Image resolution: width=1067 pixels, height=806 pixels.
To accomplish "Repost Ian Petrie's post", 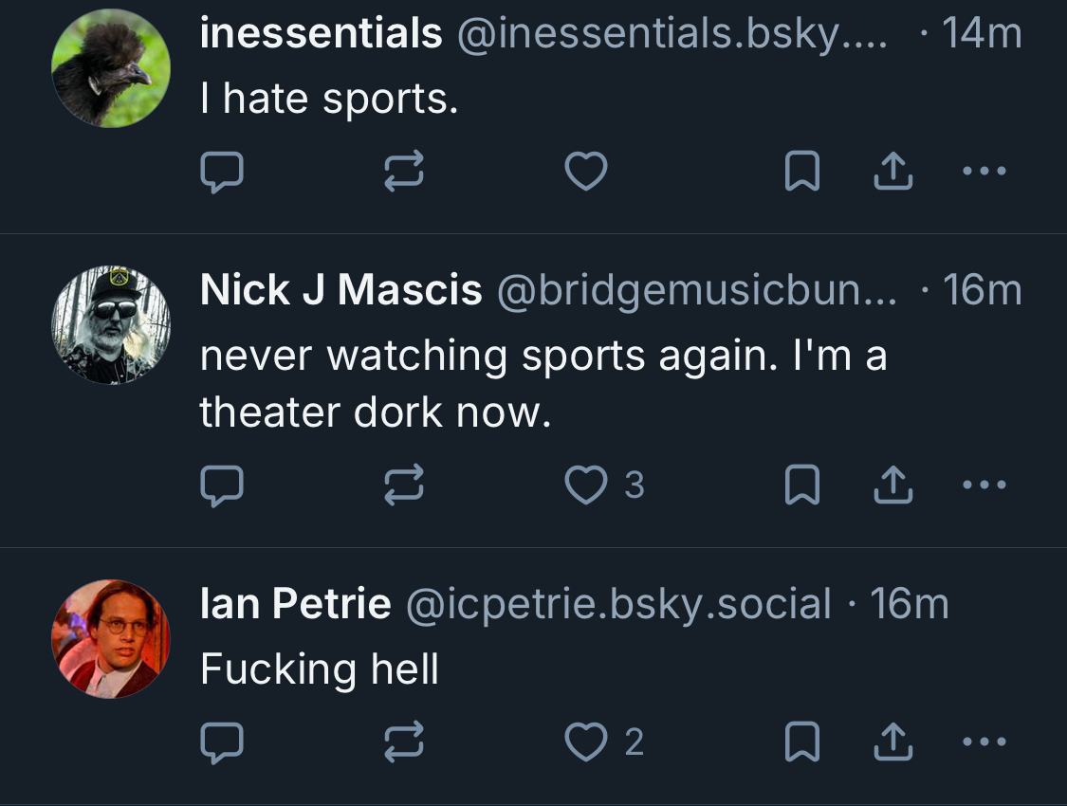I will click(404, 742).
